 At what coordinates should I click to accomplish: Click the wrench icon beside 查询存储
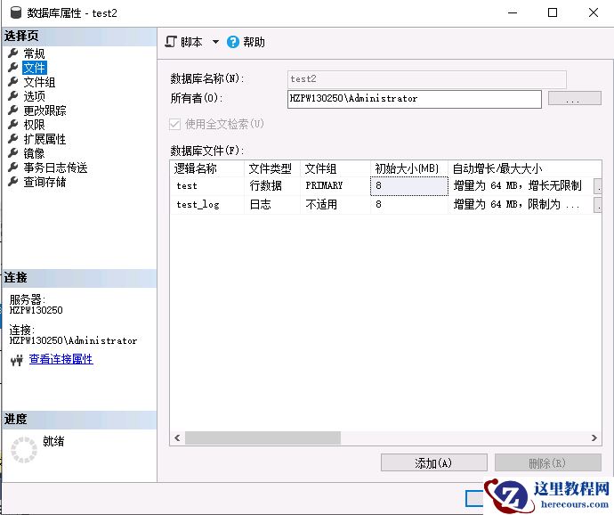tap(13, 182)
